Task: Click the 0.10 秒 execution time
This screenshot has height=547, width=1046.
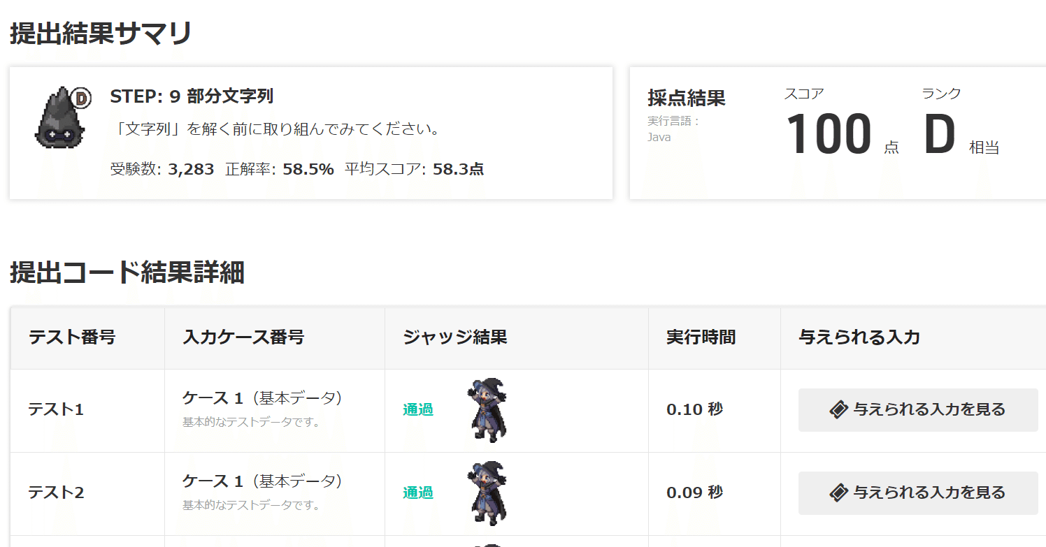Action: 694,409
